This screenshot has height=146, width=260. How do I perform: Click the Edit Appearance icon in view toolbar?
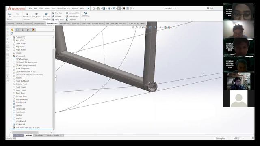coord(165,27)
